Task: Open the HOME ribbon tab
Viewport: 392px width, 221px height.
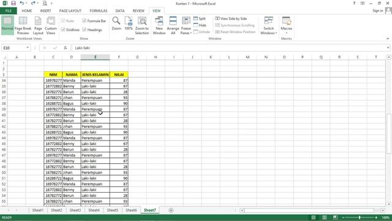Action: 27,11
